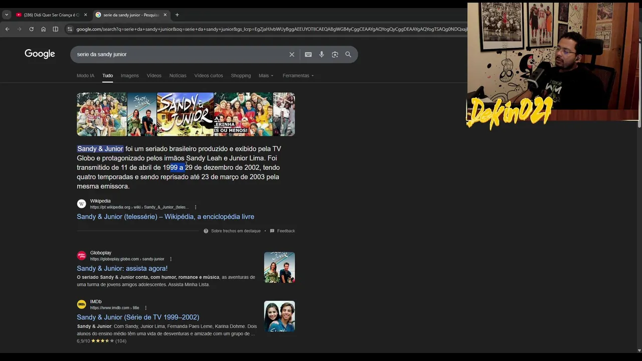Click the IMDb favicon icon
642x361 pixels.
click(81, 304)
